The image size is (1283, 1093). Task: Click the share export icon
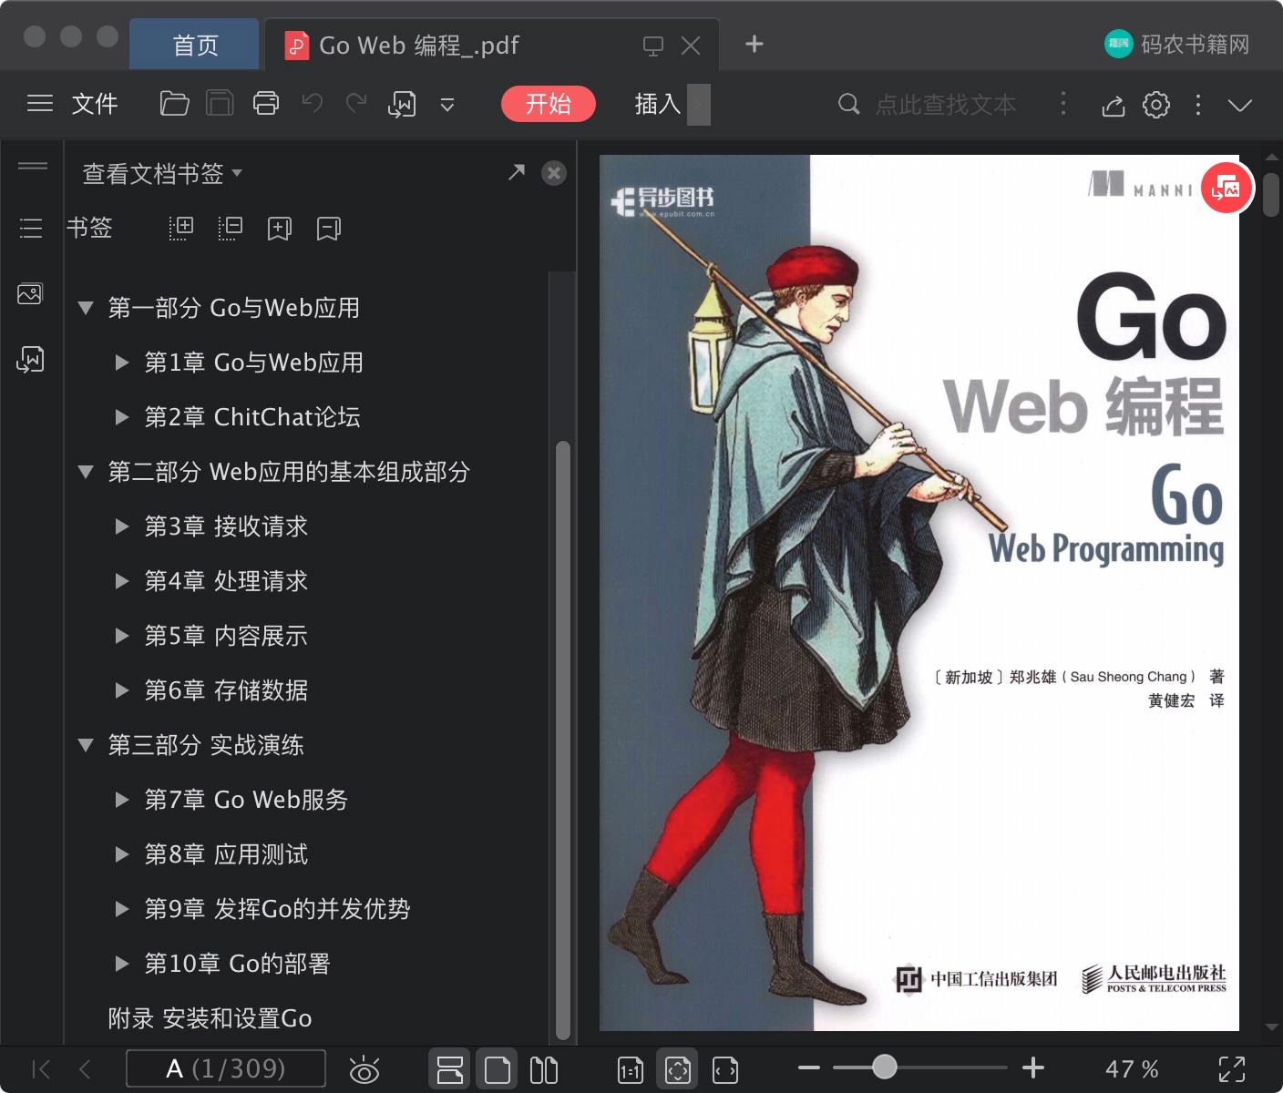1113,106
